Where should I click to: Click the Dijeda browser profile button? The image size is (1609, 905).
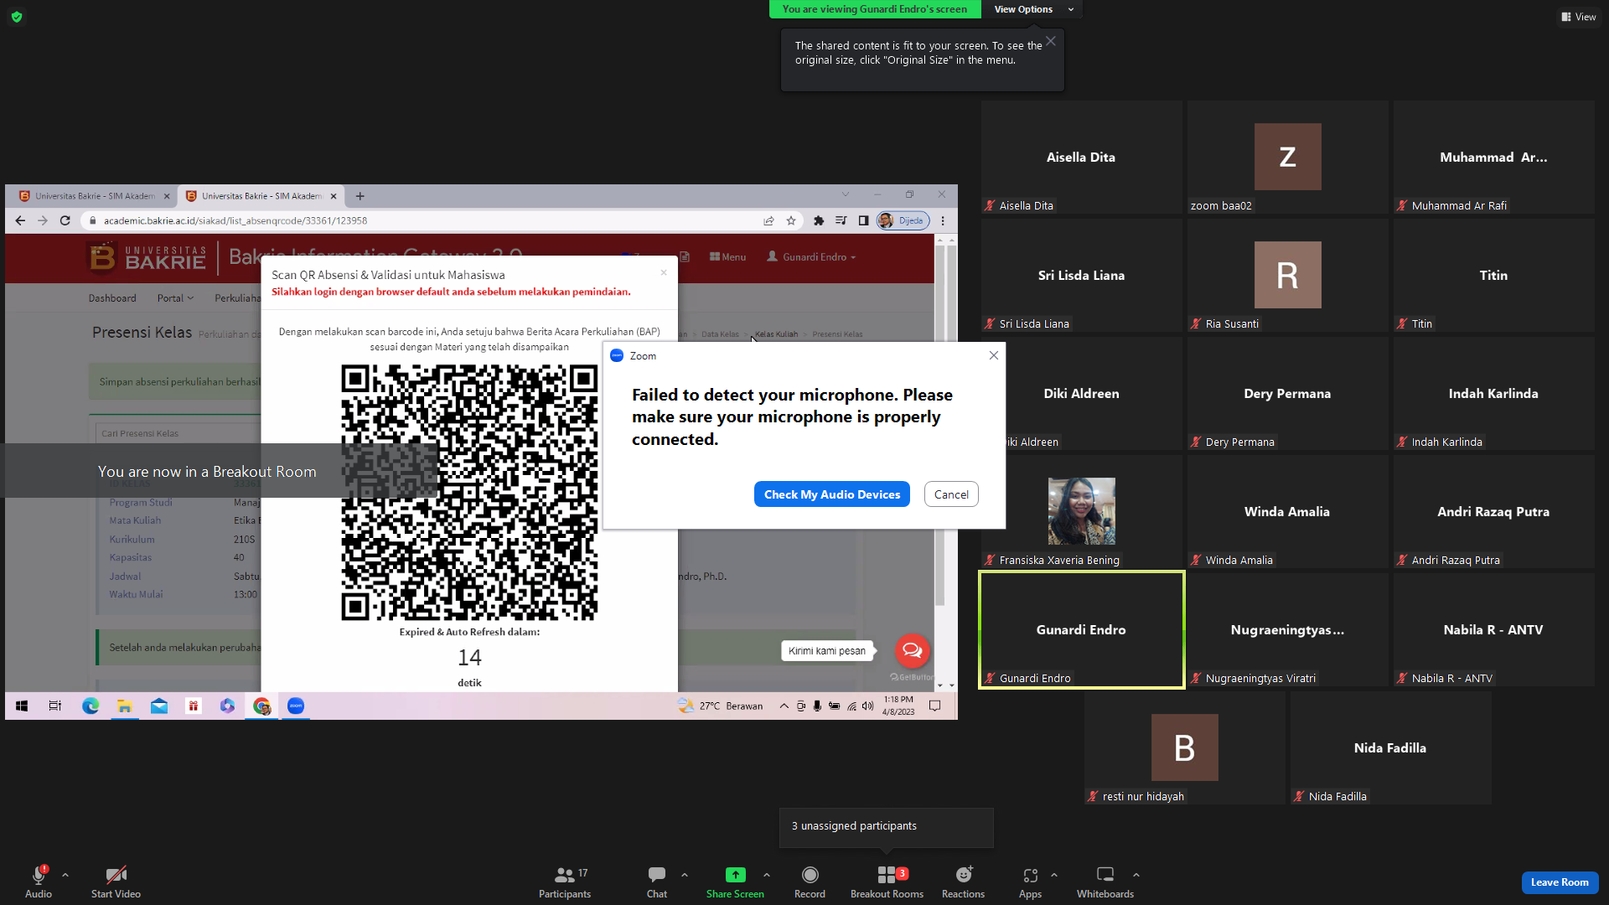point(903,220)
